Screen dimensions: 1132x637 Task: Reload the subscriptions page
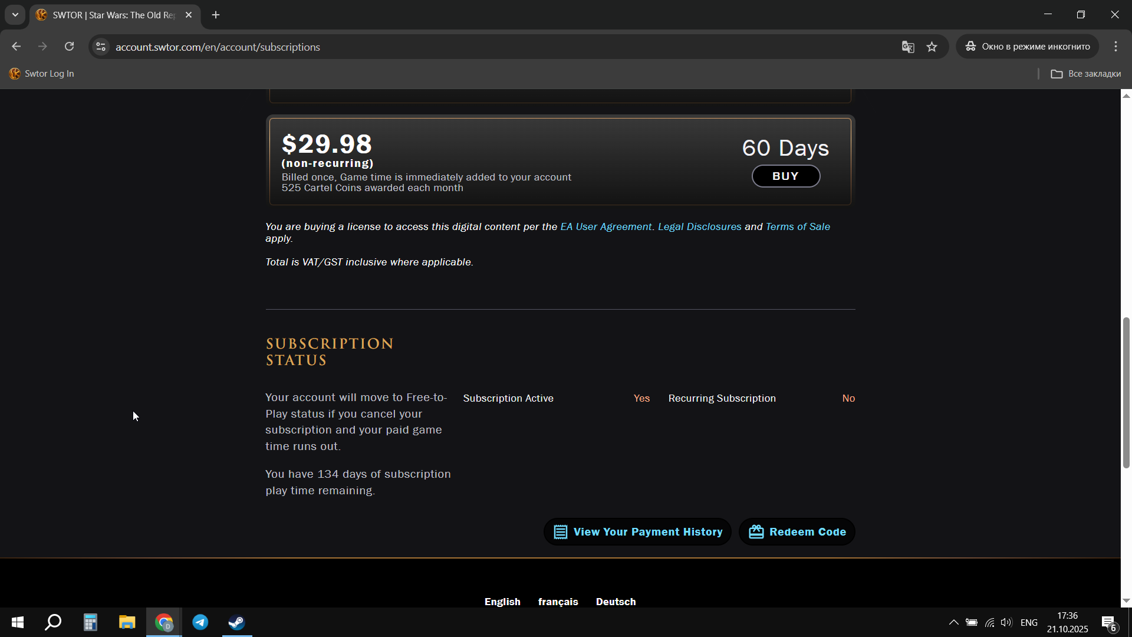(x=69, y=47)
